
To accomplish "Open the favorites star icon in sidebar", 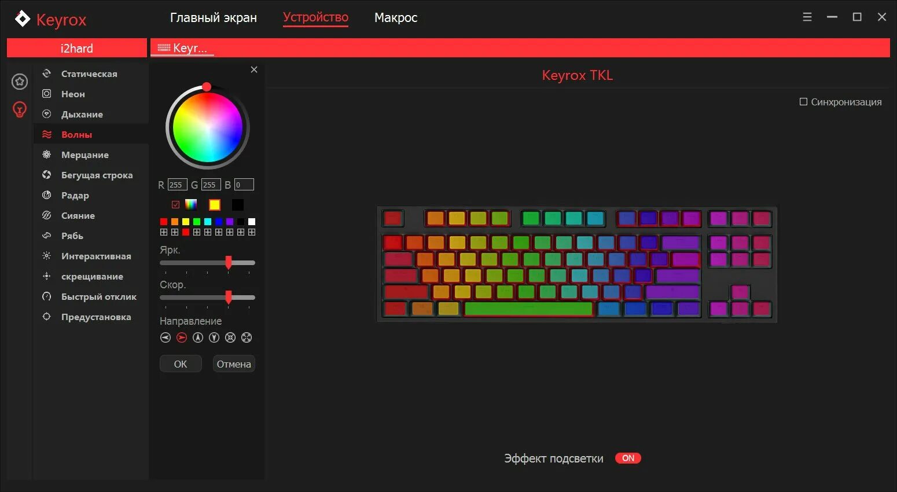I will pyautogui.click(x=20, y=82).
